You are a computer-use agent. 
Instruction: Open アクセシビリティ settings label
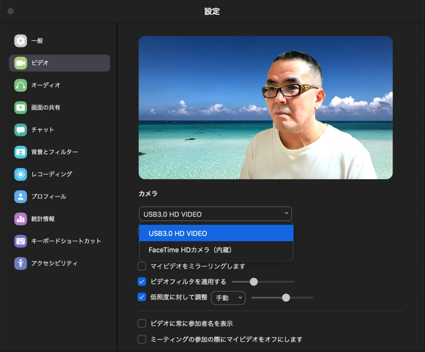[x=54, y=263]
